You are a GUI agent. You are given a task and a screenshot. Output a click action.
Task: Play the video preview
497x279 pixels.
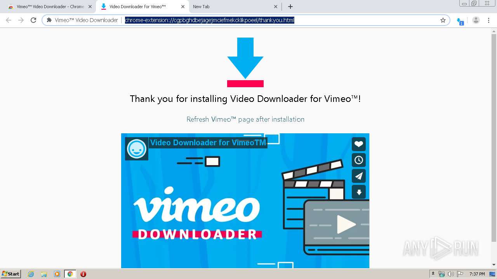pos(346,224)
